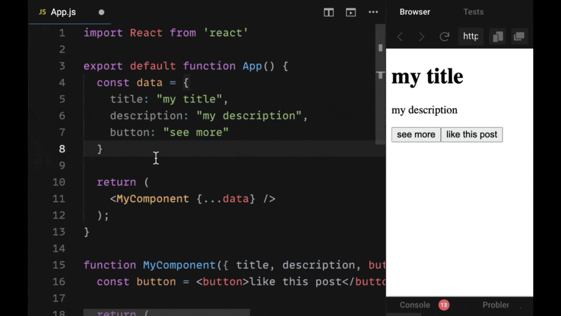Open the split editor layout icon
This screenshot has width=561, height=316.
[328, 12]
